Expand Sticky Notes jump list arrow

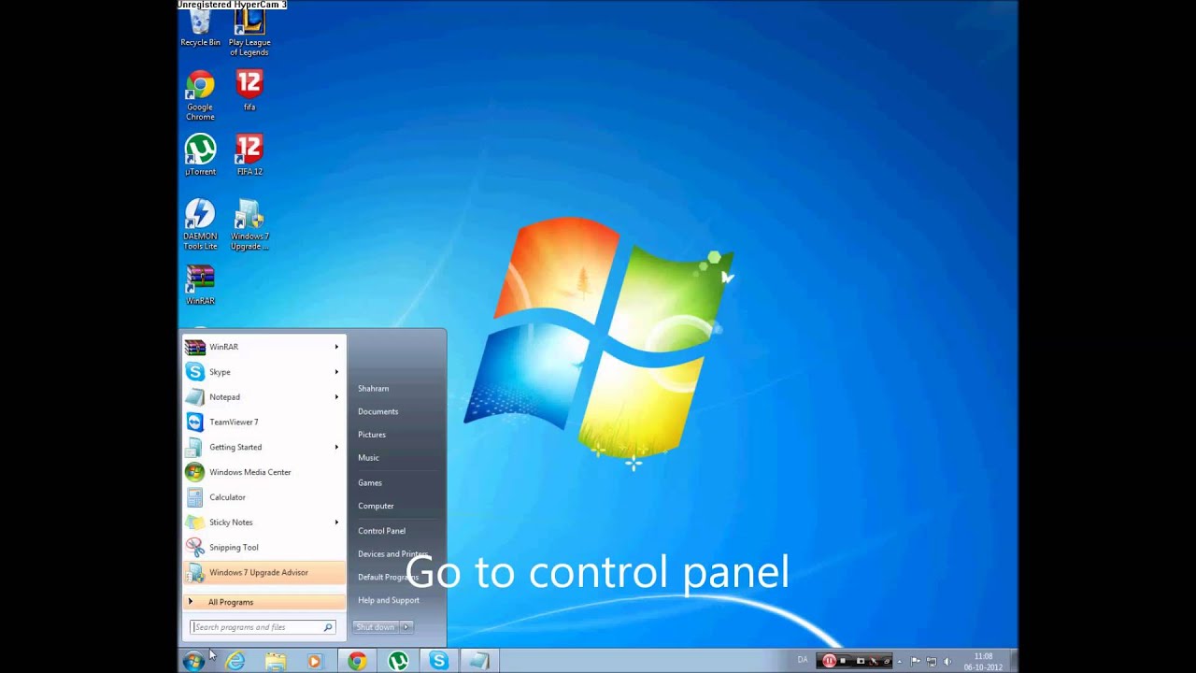[x=336, y=523]
